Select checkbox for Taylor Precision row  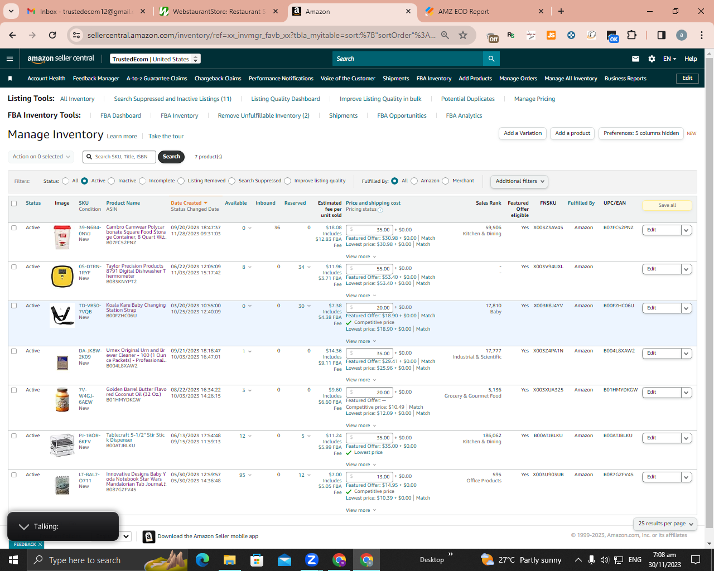pyautogui.click(x=14, y=267)
